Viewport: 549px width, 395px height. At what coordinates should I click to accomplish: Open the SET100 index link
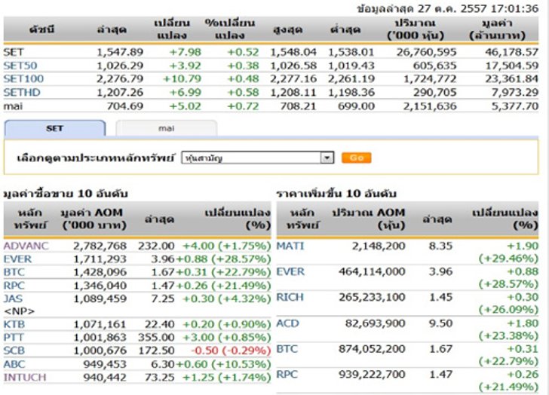(23, 78)
